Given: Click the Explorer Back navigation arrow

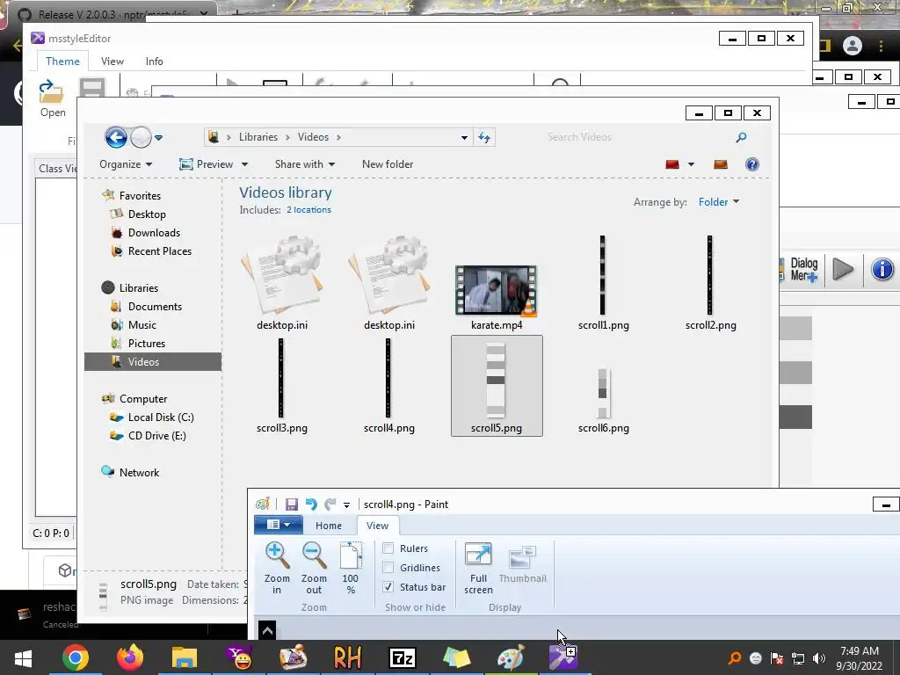Looking at the screenshot, I should (116, 137).
